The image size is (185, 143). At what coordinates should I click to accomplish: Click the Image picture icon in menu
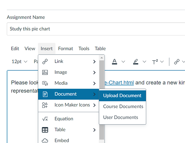click(x=45, y=72)
